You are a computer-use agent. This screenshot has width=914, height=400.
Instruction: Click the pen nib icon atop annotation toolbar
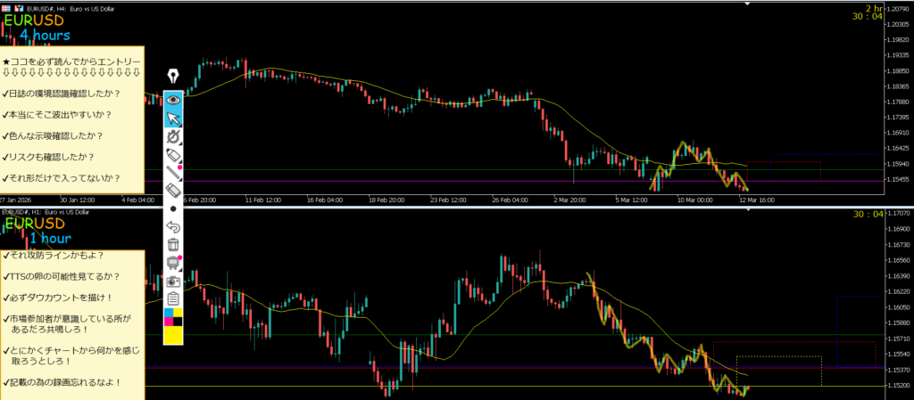[173, 78]
